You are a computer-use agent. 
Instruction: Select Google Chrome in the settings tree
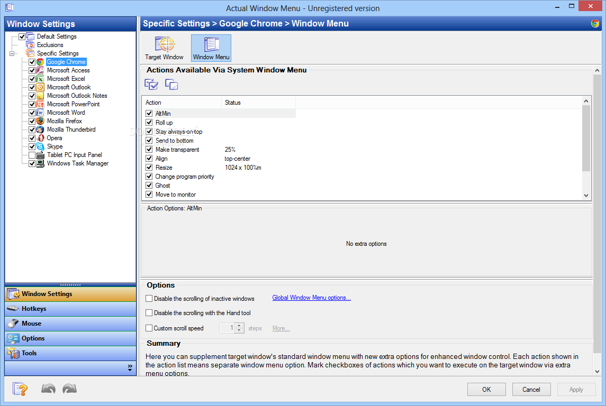pos(66,62)
